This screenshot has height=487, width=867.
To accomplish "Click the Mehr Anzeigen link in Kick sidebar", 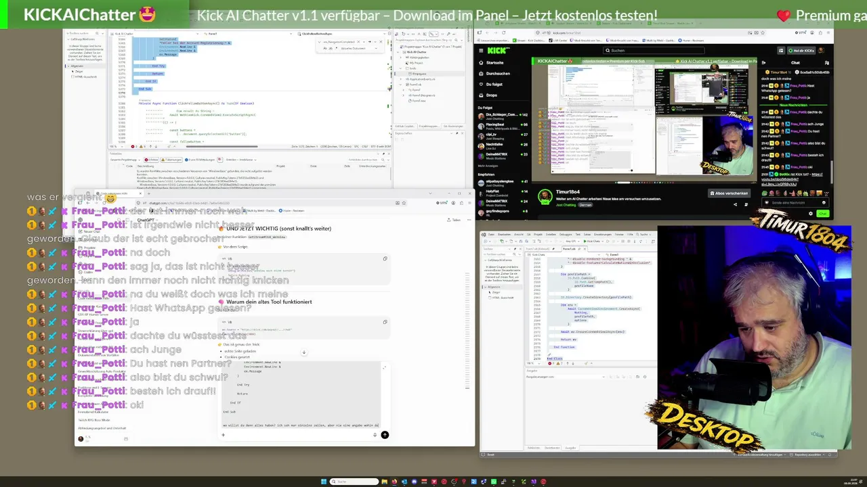I will point(488,165).
